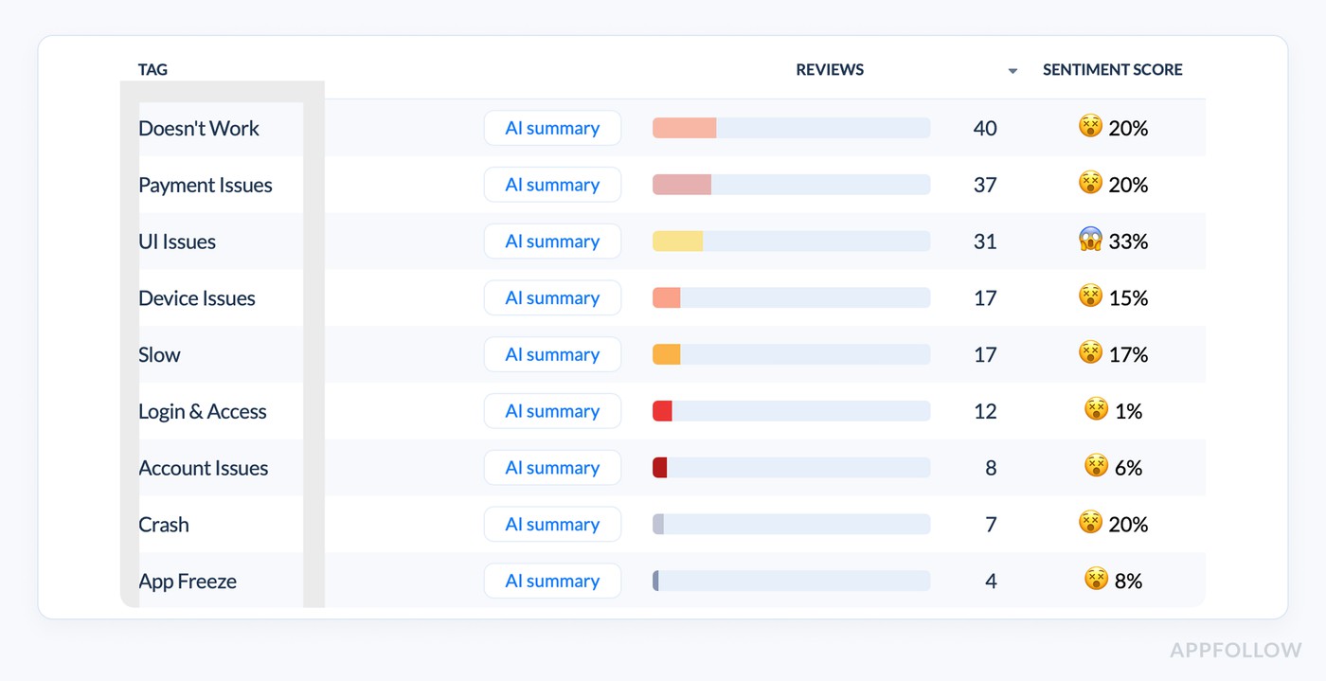This screenshot has width=1326, height=681.
Task: Click the review volume bar for Slow
Action: 791,354
